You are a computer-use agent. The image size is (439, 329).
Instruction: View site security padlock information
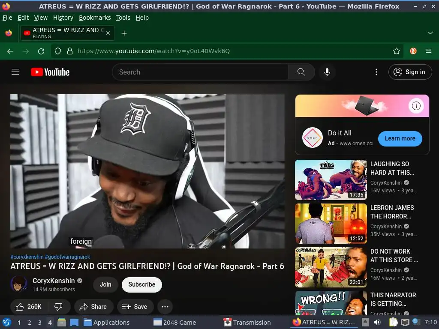coord(70,51)
